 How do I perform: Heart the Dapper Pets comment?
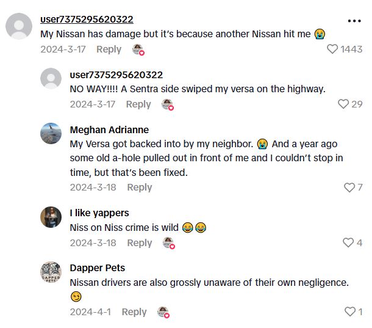point(349,312)
